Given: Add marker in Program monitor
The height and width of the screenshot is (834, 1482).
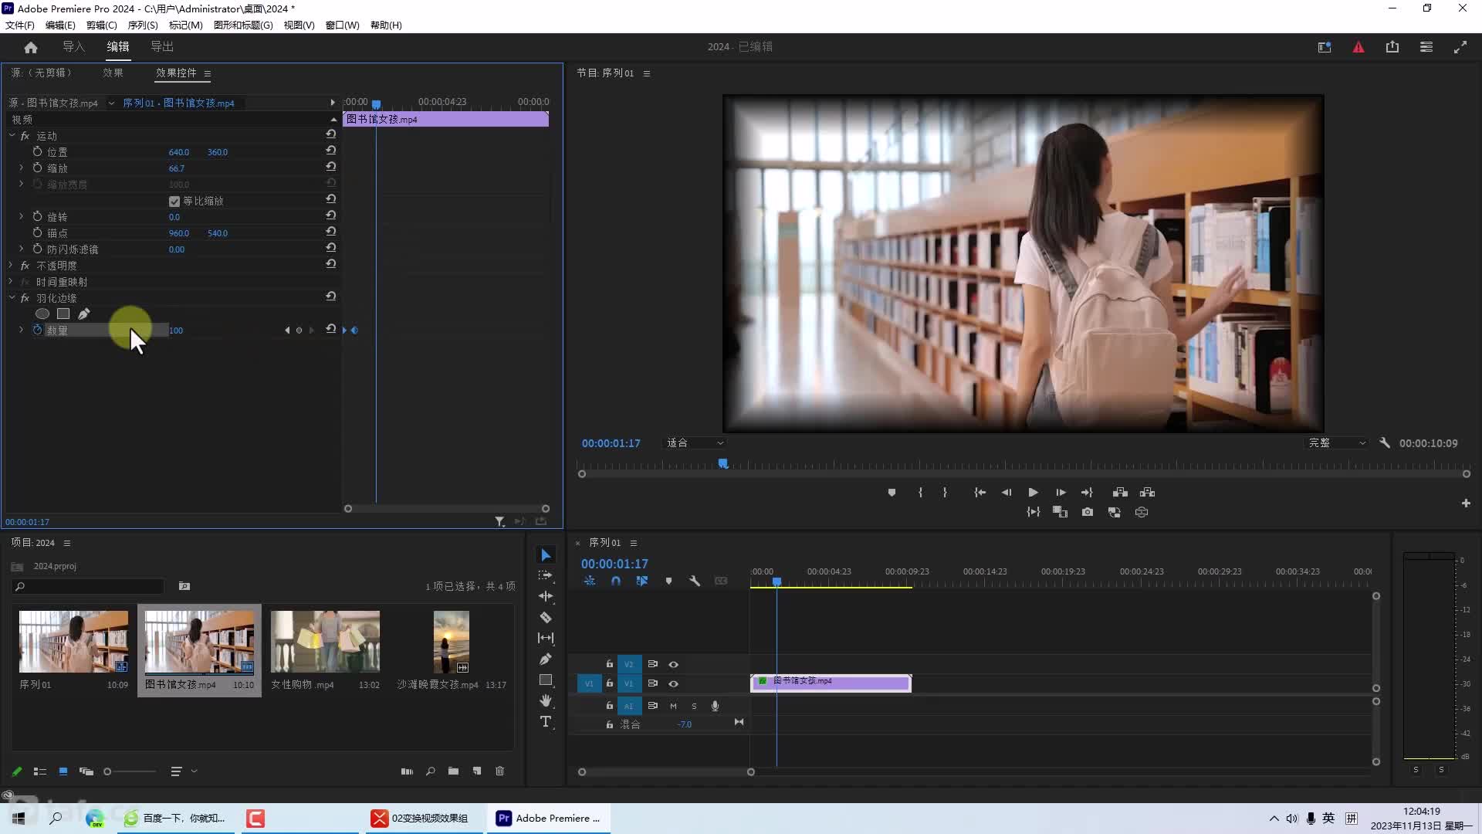Looking at the screenshot, I should coord(892,493).
